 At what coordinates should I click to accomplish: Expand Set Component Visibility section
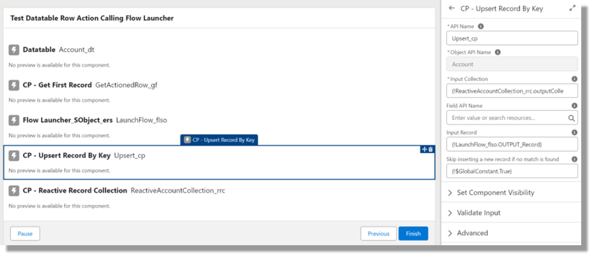pos(495,192)
